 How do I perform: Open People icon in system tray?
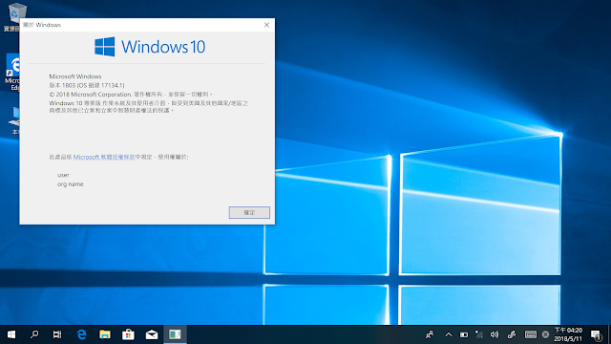tap(430, 334)
